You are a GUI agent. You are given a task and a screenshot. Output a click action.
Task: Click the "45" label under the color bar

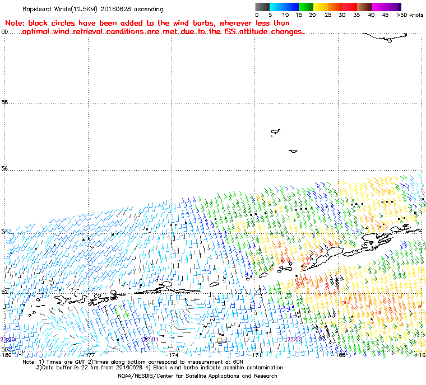tap(385, 15)
